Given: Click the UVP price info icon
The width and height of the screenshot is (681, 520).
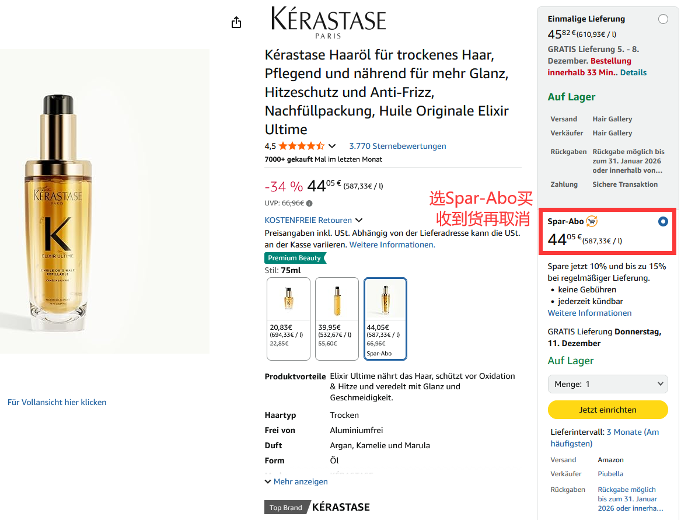Looking at the screenshot, I should (309, 204).
